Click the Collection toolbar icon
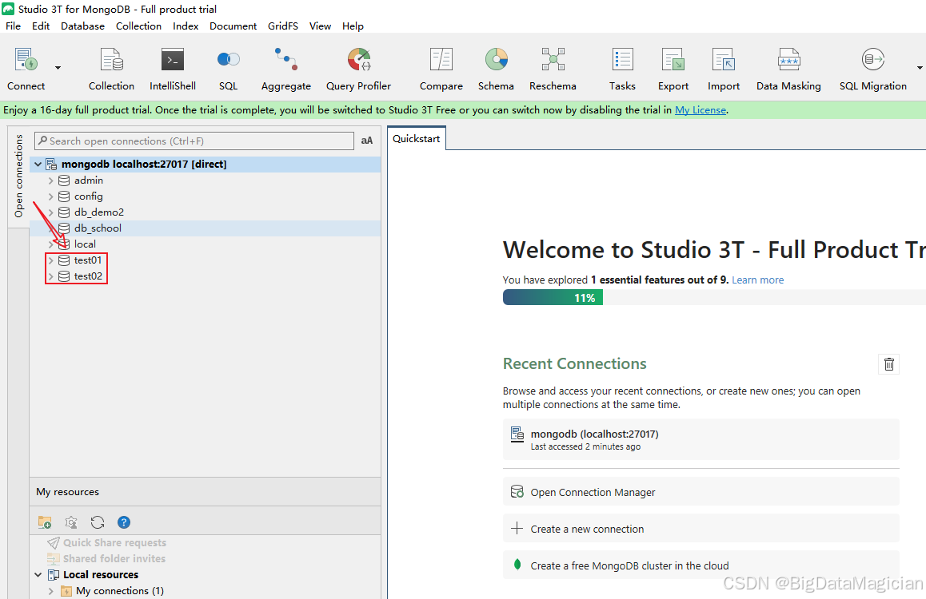The height and width of the screenshot is (599, 926). (112, 69)
